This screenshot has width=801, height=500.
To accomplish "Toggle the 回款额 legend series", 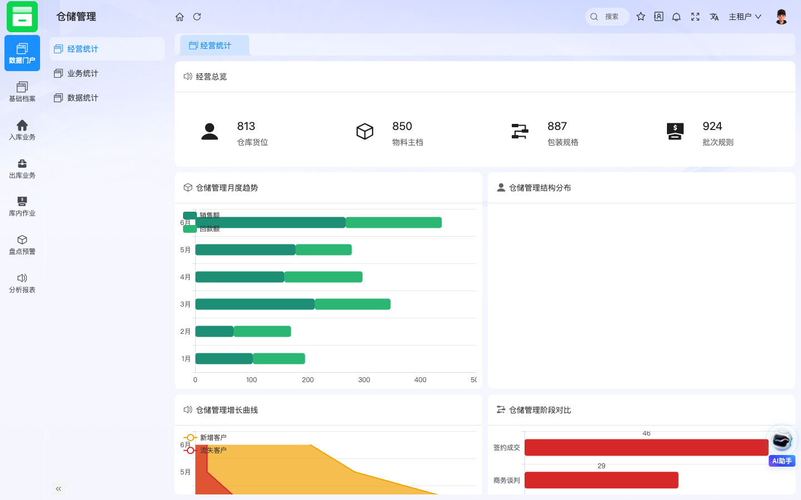I will (201, 228).
